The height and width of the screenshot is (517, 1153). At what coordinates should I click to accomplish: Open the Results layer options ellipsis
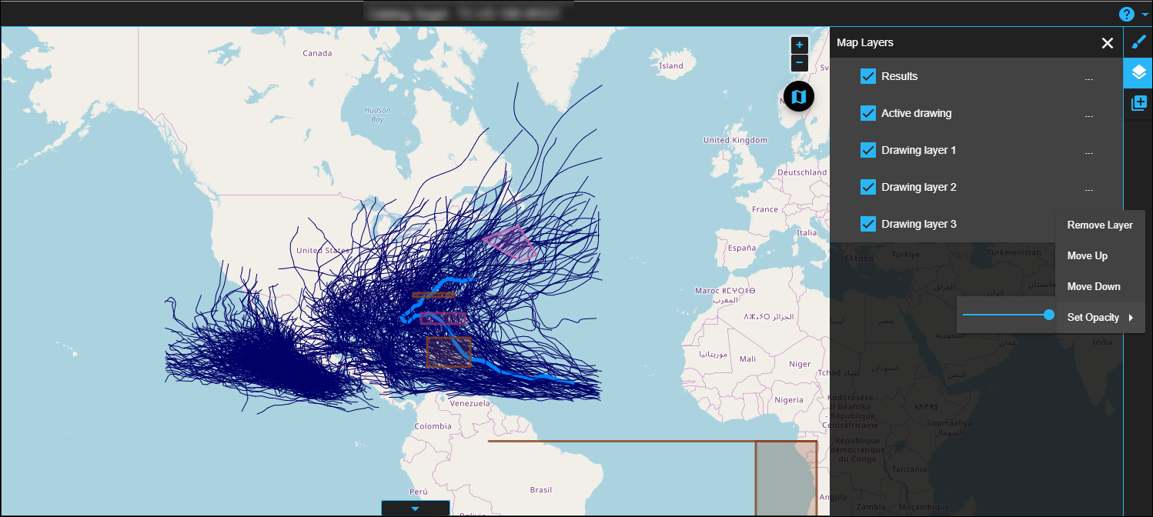tap(1088, 77)
